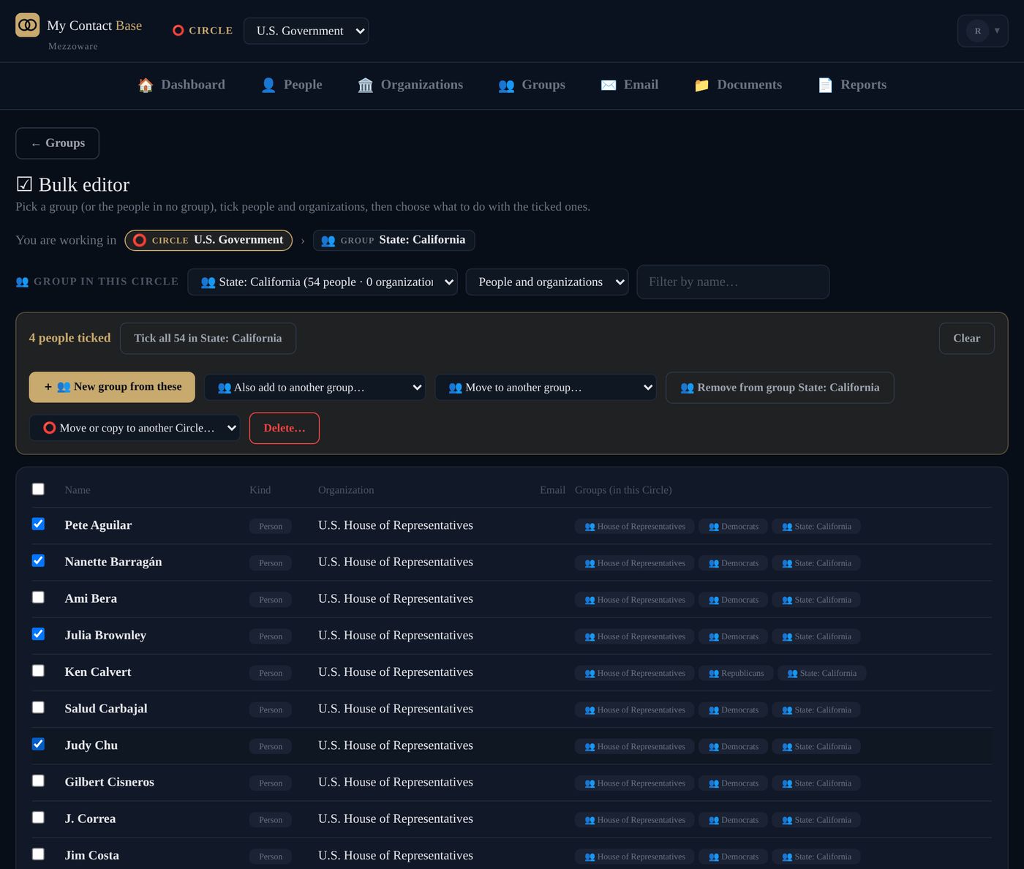This screenshot has height=869, width=1024.
Task: Open the Reports tab
Action: (852, 85)
